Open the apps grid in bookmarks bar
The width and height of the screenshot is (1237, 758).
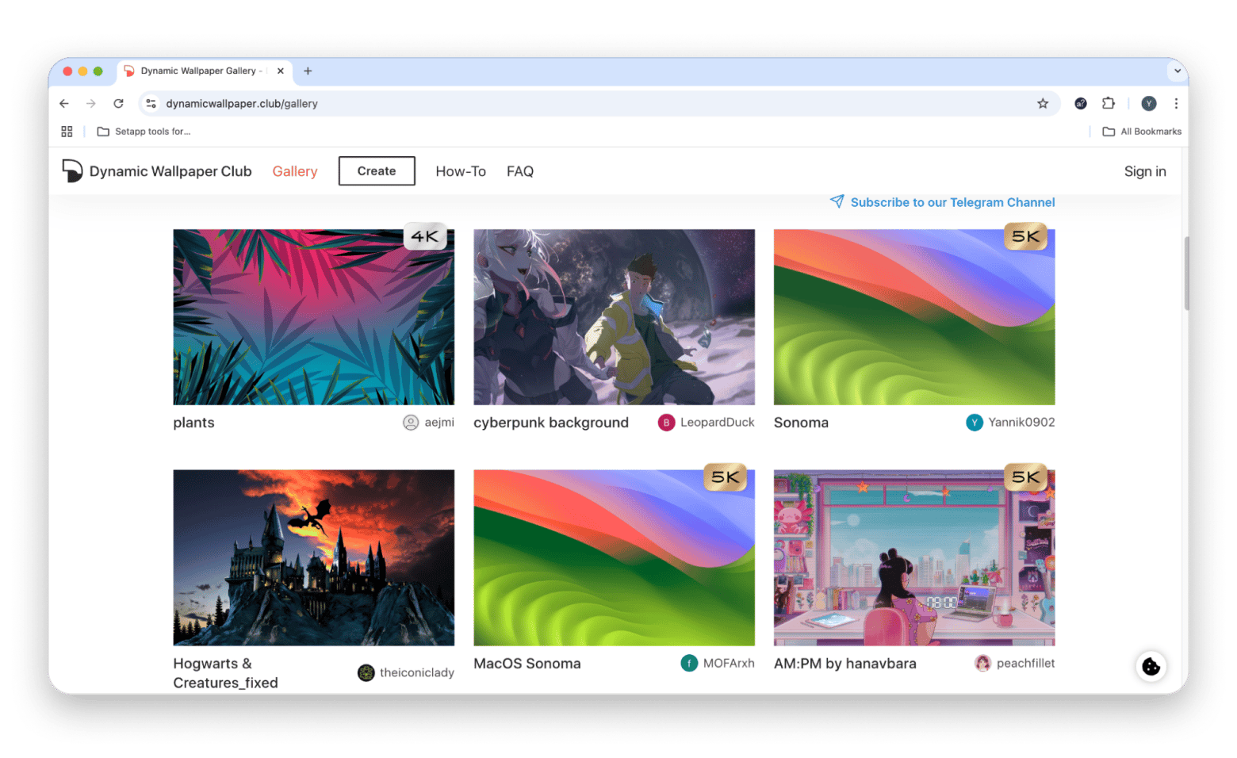coord(67,132)
